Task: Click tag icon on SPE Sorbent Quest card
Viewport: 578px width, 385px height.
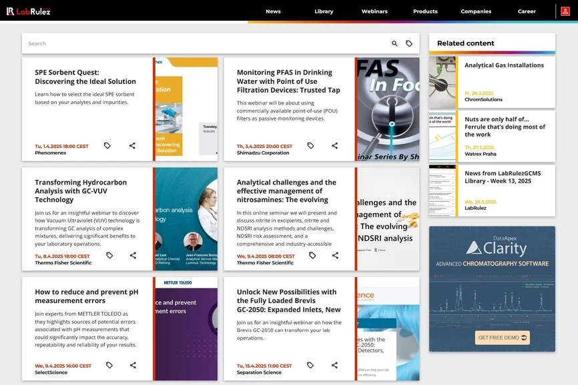Action: (107, 146)
